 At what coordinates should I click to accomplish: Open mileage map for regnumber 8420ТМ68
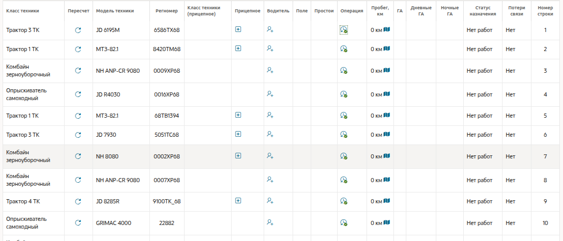tap(387, 49)
